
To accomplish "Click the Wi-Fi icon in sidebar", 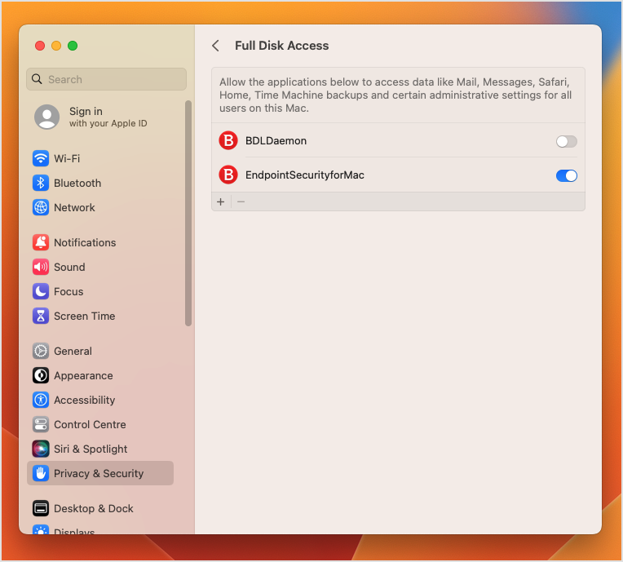I will [x=41, y=158].
